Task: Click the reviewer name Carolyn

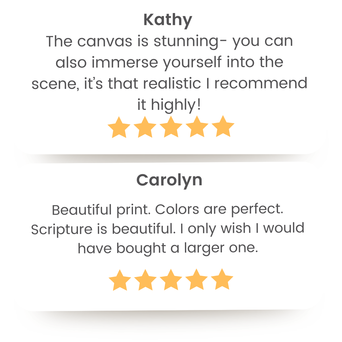Action: pos(169,180)
